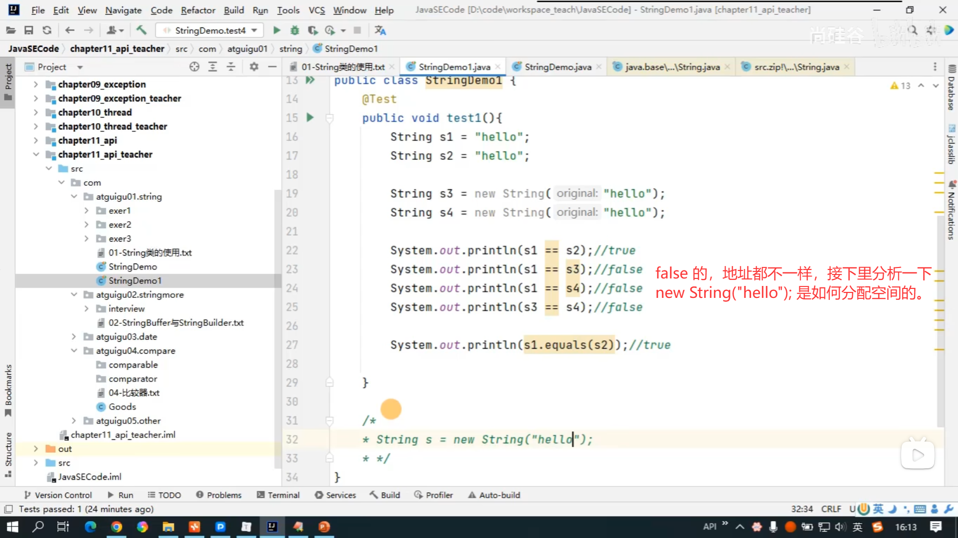Image resolution: width=958 pixels, height=538 pixels.
Task: Select opened file target icon in Project panel
Action: coord(194,67)
